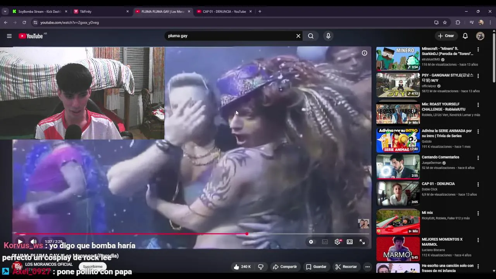Screen dimensions: 496x279
Task: Open options for the Minecraft Minero video
Action: coord(478,50)
